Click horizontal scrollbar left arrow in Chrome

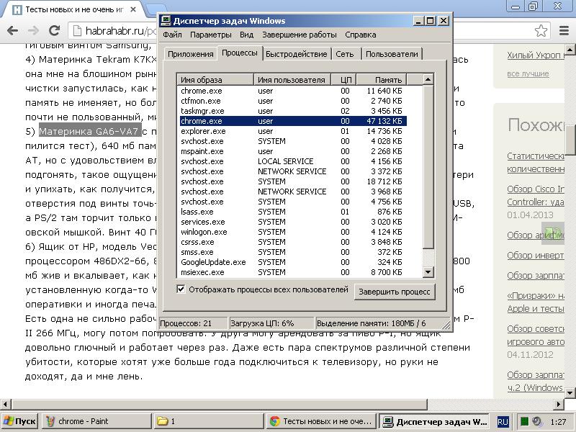coord(5,404)
